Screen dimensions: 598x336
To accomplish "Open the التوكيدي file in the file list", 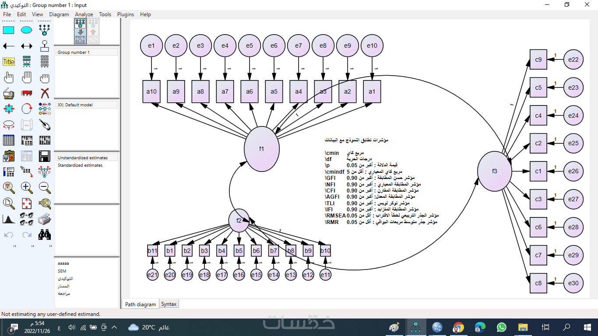I will point(65,278).
